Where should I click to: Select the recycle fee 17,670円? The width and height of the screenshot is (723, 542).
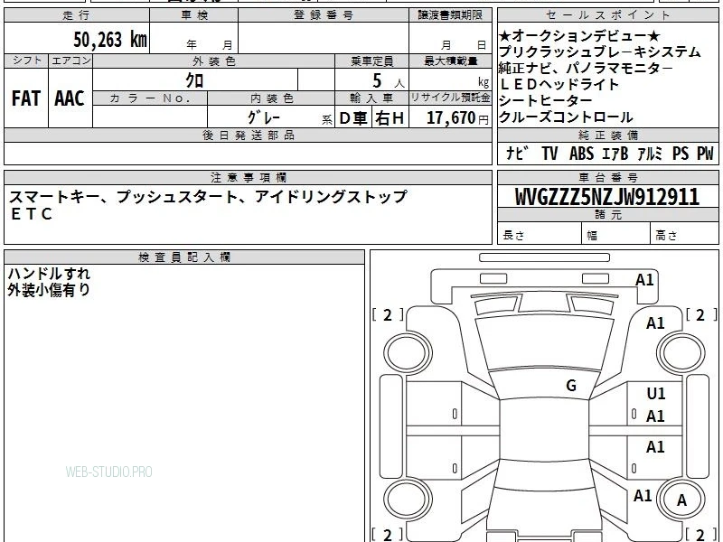click(457, 118)
